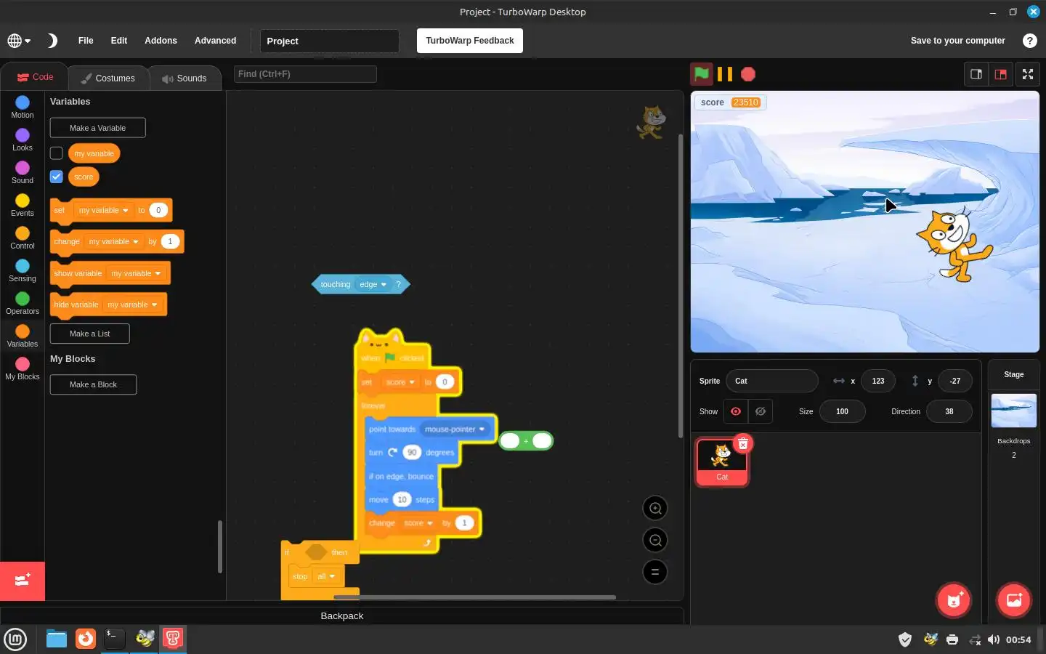Select the Looks block category
The height and width of the screenshot is (654, 1046).
point(23,140)
